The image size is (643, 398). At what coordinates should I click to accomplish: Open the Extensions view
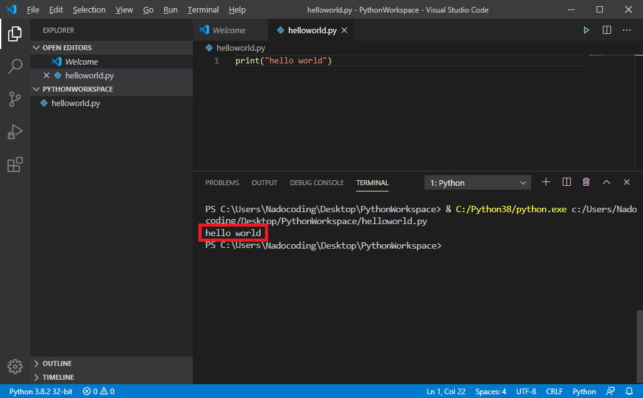coord(15,164)
